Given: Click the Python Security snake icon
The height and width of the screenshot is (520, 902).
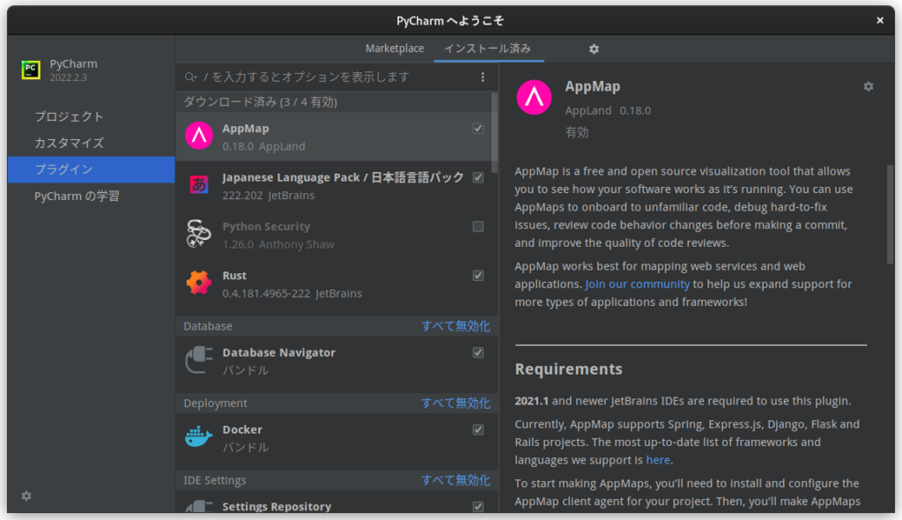Looking at the screenshot, I should click(199, 234).
